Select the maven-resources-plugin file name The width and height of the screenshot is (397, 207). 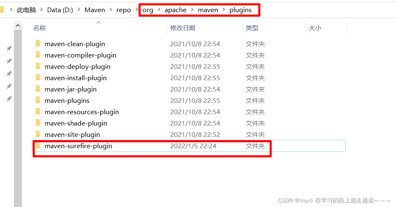(x=82, y=112)
